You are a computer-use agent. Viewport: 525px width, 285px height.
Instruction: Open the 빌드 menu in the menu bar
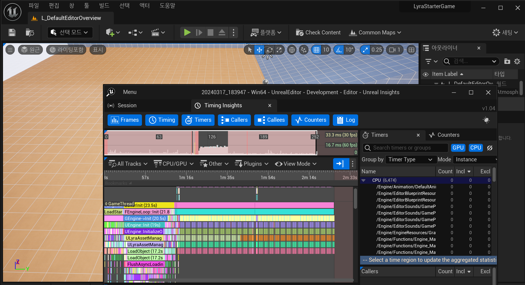click(x=104, y=5)
